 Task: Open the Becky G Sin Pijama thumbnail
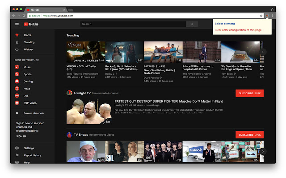124,52
